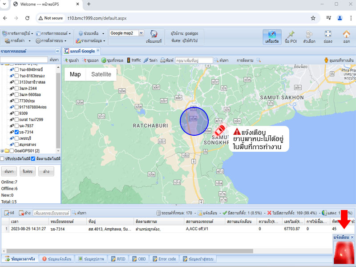
Task: Switch map to Satellite view
Action: pos(101,74)
